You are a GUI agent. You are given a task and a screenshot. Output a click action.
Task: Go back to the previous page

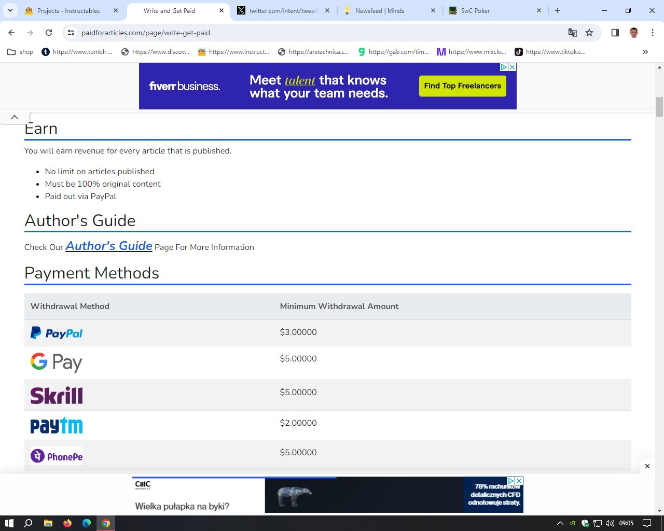(x=11, y=33)
